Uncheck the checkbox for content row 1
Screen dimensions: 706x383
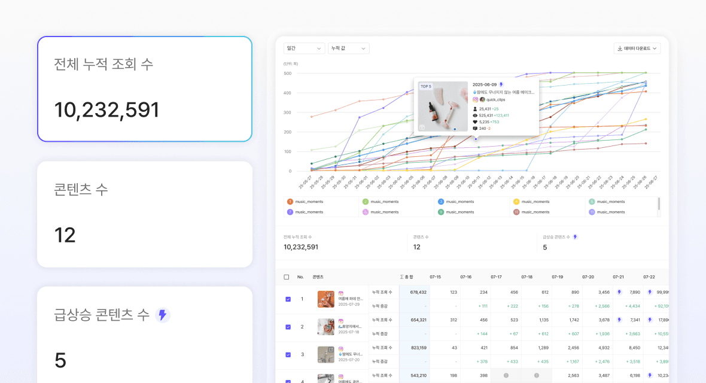288,299
